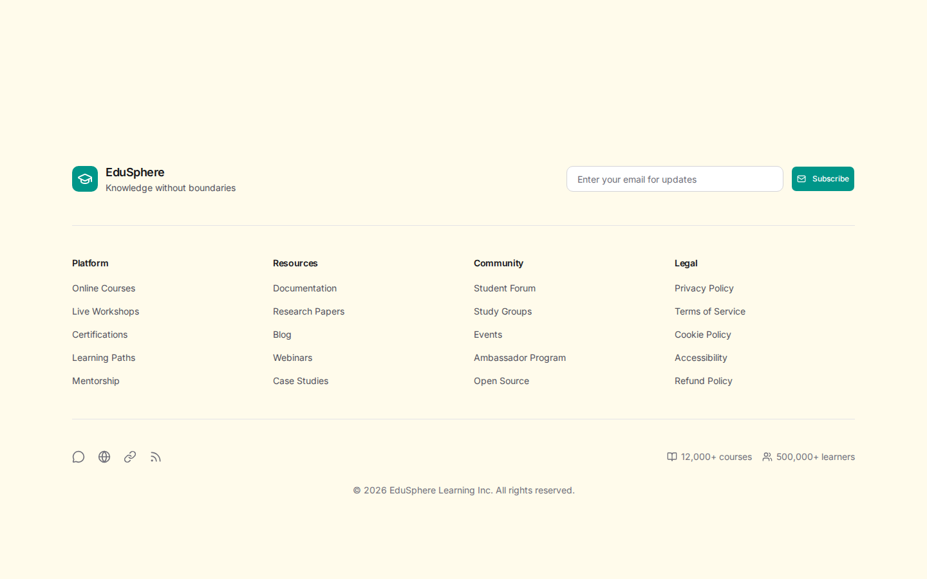This screenshot has height=579, width=927.
Task: Open the globe website icon
Action: (x=104, y=457)
